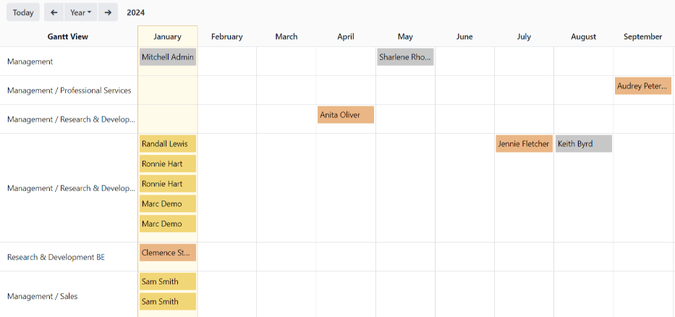The height and width of the screenshot is (317, 675).
Task: Open the Audrey Peter... pill in September
Action: pyautogui.click(x=642, y=86)
